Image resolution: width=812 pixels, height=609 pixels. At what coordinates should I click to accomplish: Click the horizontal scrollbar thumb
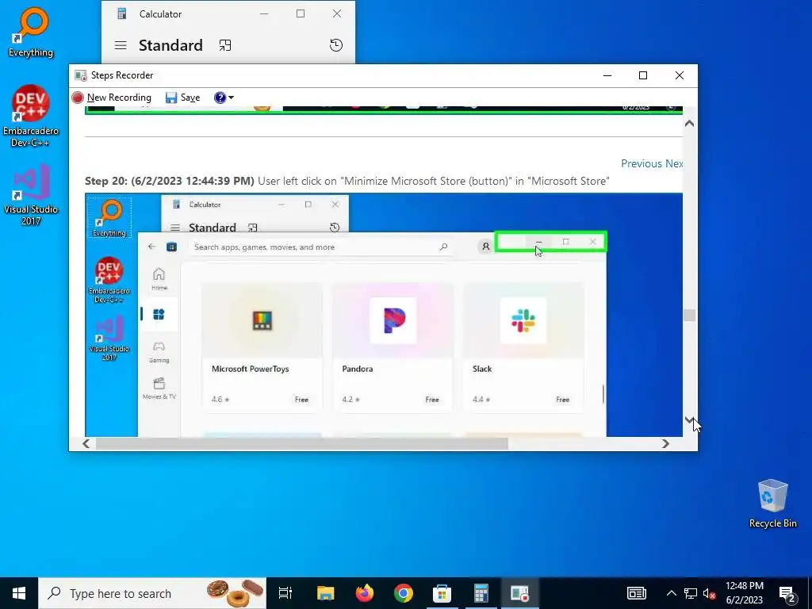click(302, 444)
